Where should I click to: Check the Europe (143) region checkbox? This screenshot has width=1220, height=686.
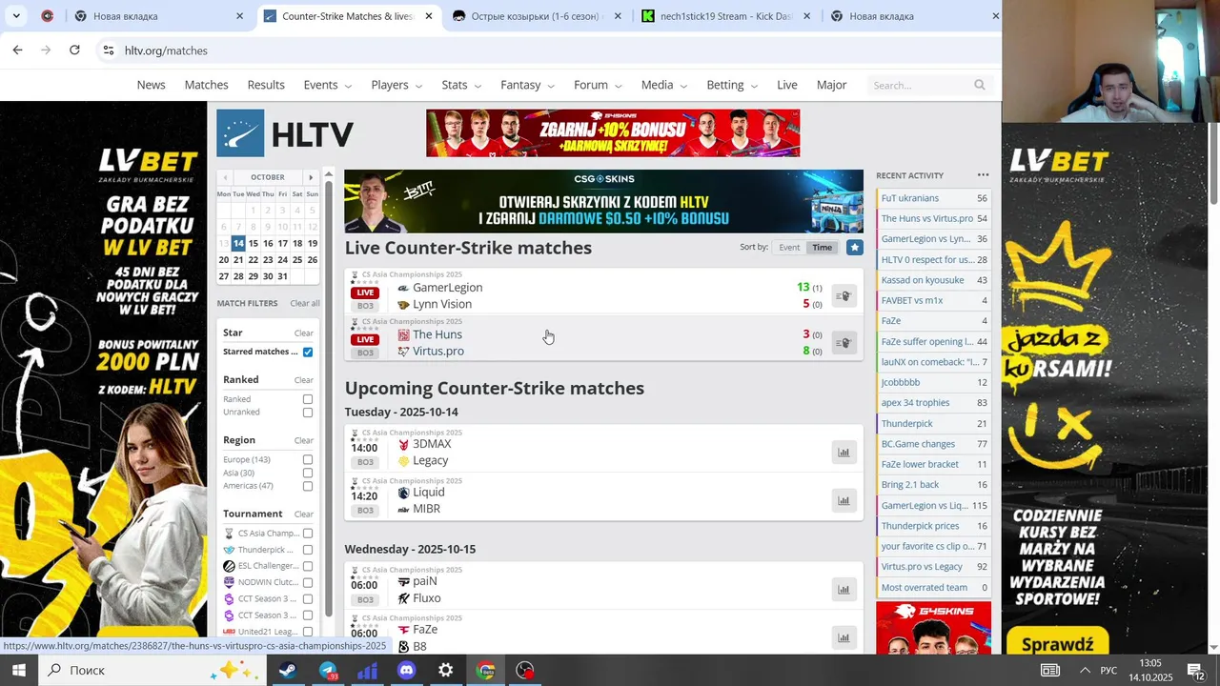[308, 459]
